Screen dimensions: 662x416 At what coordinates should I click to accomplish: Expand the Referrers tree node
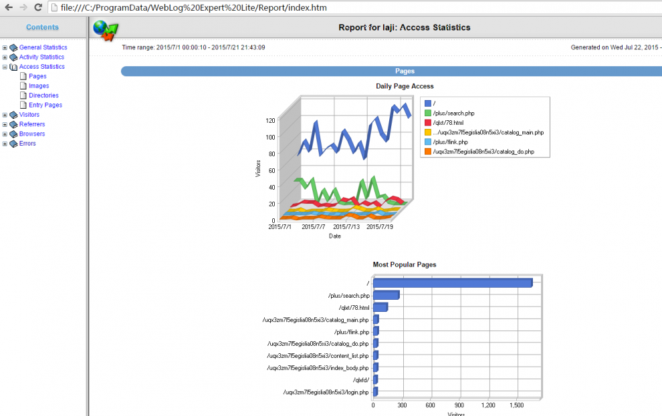tap(5, 124)
